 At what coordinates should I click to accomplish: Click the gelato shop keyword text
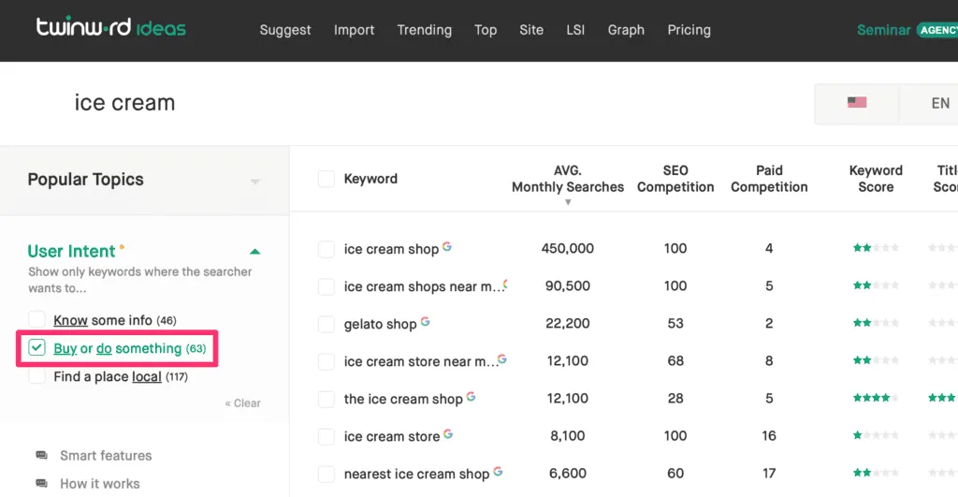[x=380, y=324]
